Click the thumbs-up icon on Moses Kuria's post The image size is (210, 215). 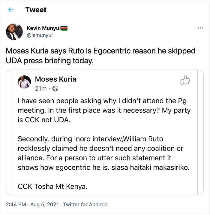[x=185, y=80]
